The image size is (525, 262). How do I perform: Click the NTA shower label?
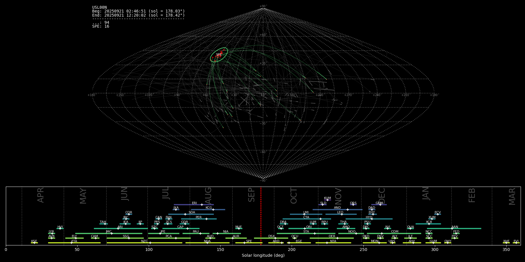click(333, 241)
